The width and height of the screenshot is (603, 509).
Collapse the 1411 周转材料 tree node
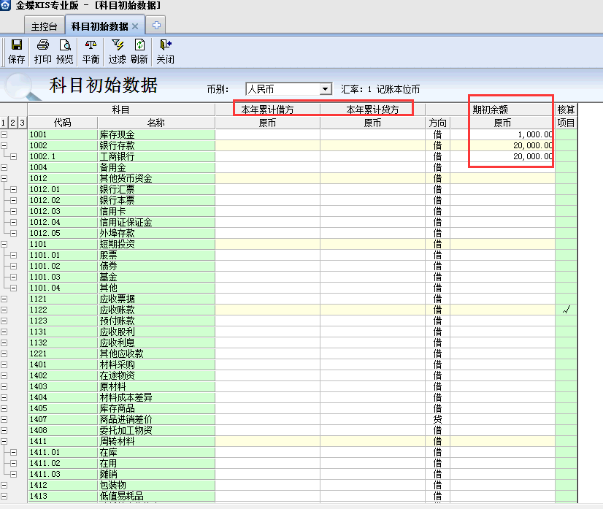click(x=4, y=441)
